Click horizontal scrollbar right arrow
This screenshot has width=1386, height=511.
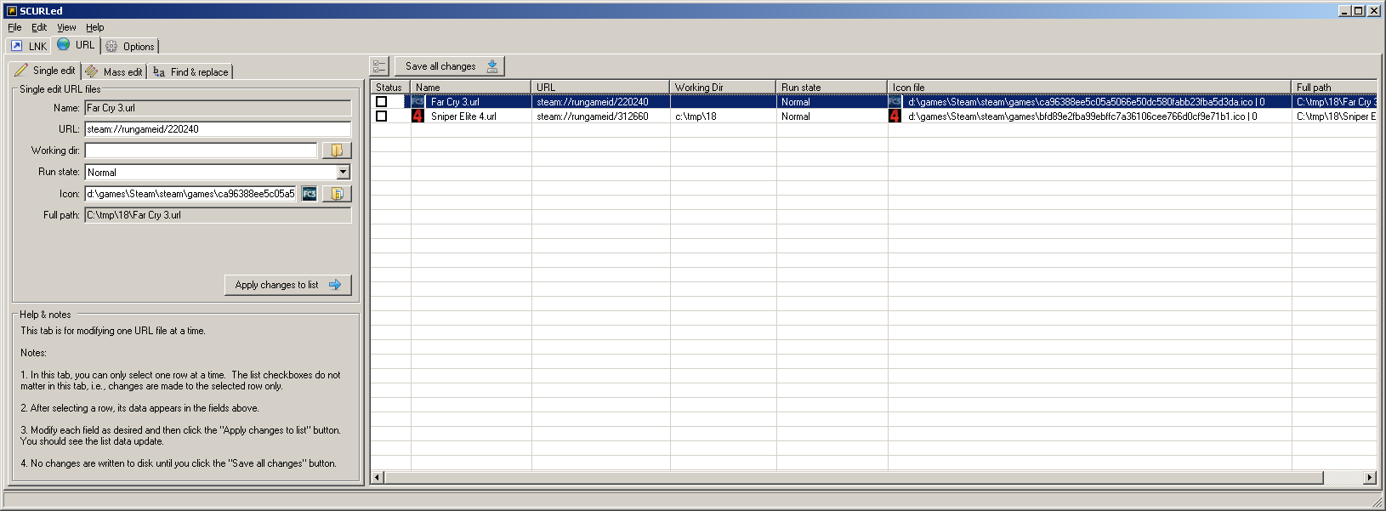(x=1370, y=478)
